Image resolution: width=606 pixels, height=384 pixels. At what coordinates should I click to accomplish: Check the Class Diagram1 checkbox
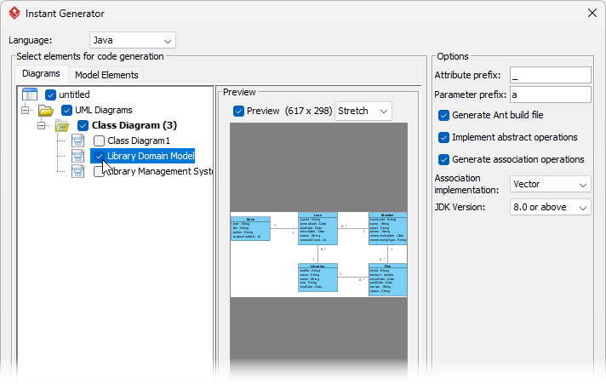coord(100,141)
